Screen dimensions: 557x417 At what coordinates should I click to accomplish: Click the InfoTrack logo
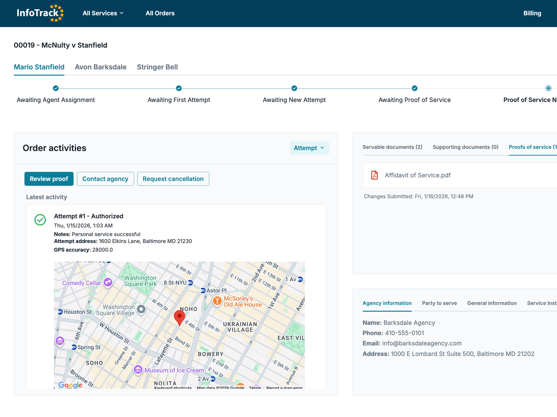pos(40,13)
